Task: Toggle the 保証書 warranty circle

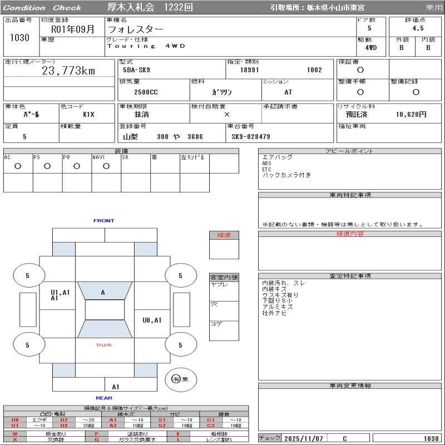Action: coord(360,70)
